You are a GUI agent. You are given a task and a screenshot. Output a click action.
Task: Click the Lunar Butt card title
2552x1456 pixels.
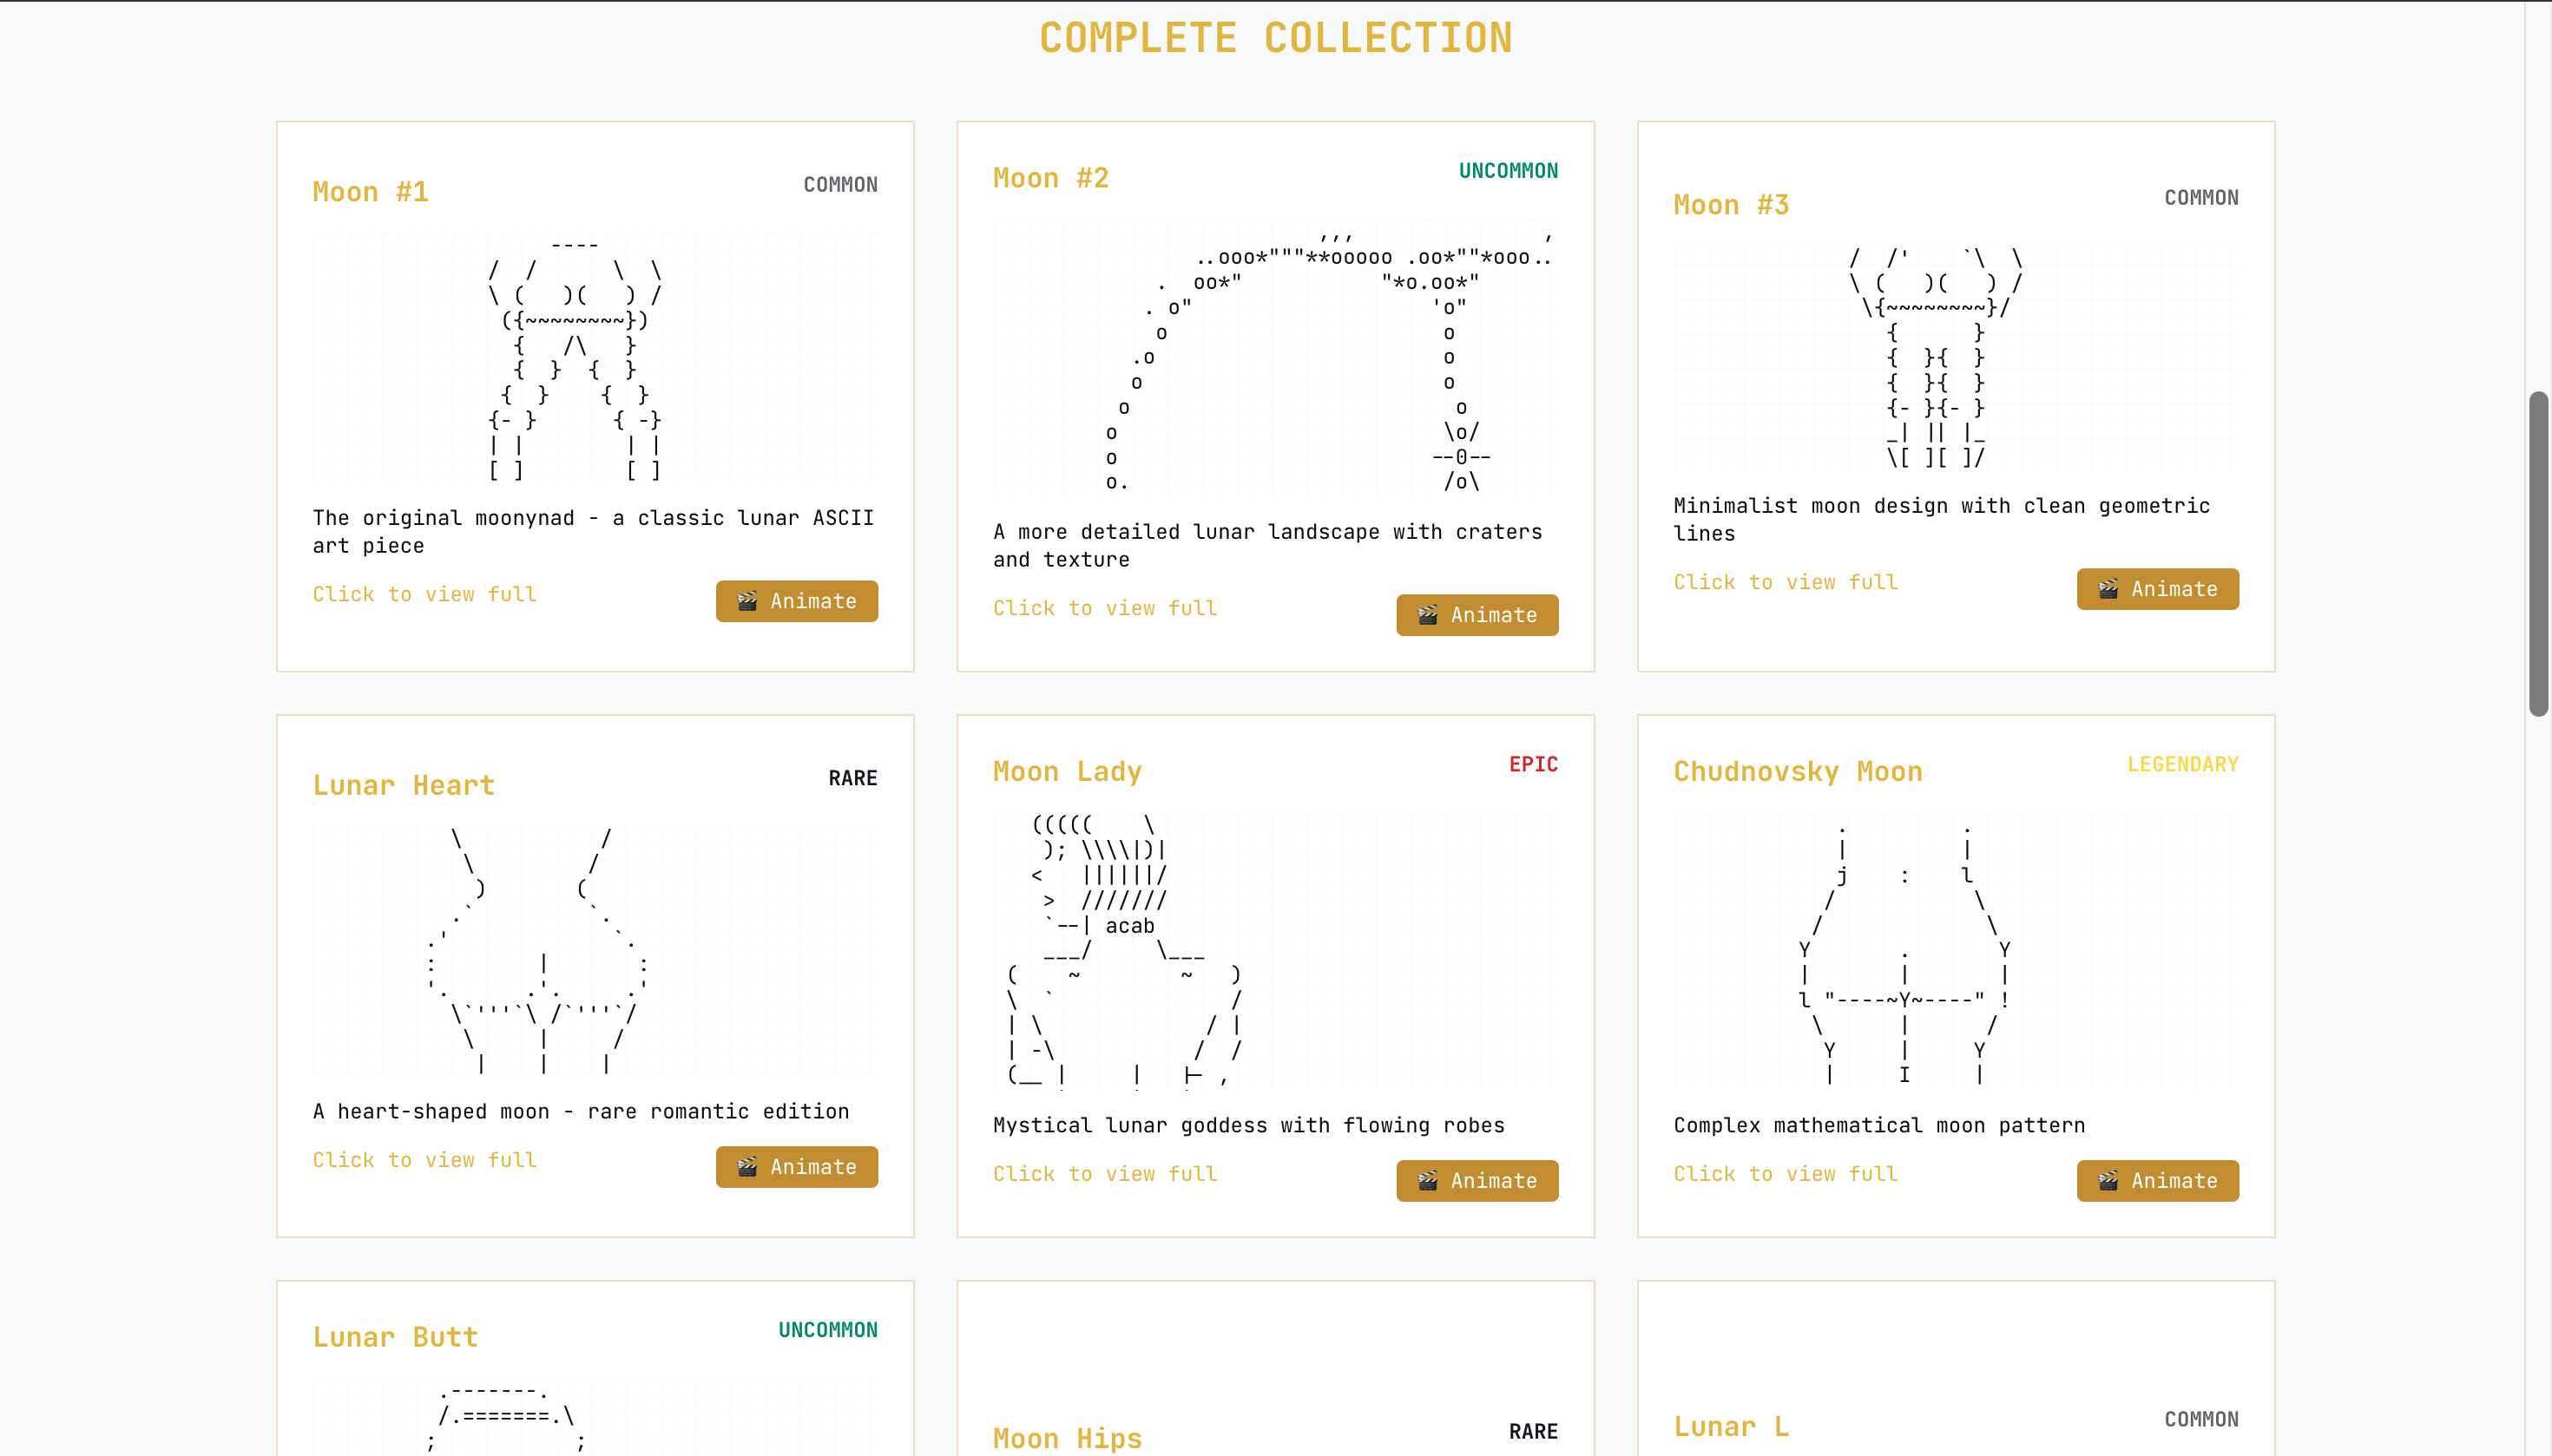click(395, 1337)
